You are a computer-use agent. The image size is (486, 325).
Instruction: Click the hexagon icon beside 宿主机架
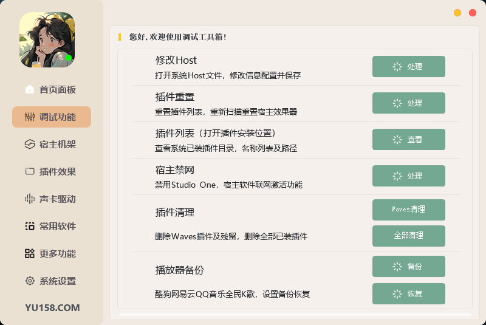pos(29,144)
